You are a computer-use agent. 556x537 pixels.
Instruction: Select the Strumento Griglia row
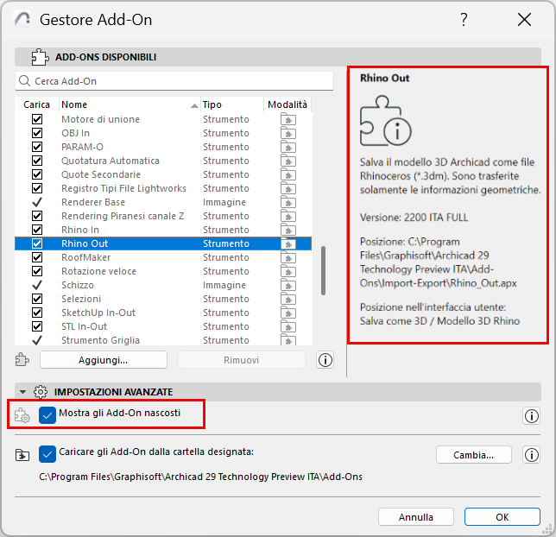[163, 340]
